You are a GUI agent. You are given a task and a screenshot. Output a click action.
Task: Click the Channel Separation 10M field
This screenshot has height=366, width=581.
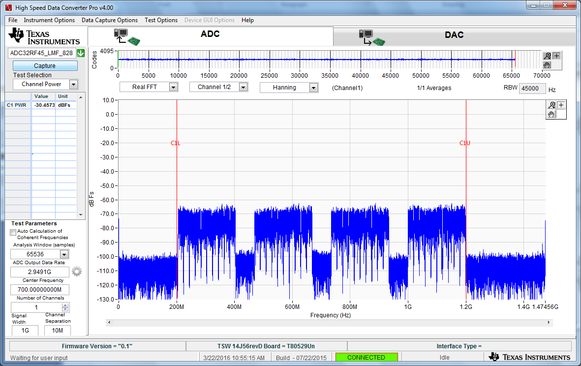[x=58, y=331]
